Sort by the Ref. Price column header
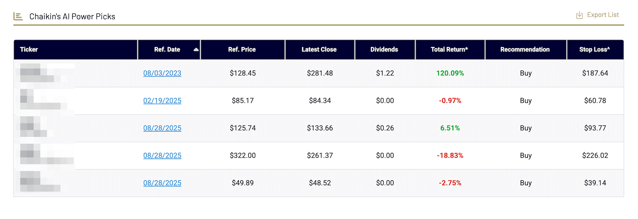This screenshot has width=638, height=219. click(242, 49)
